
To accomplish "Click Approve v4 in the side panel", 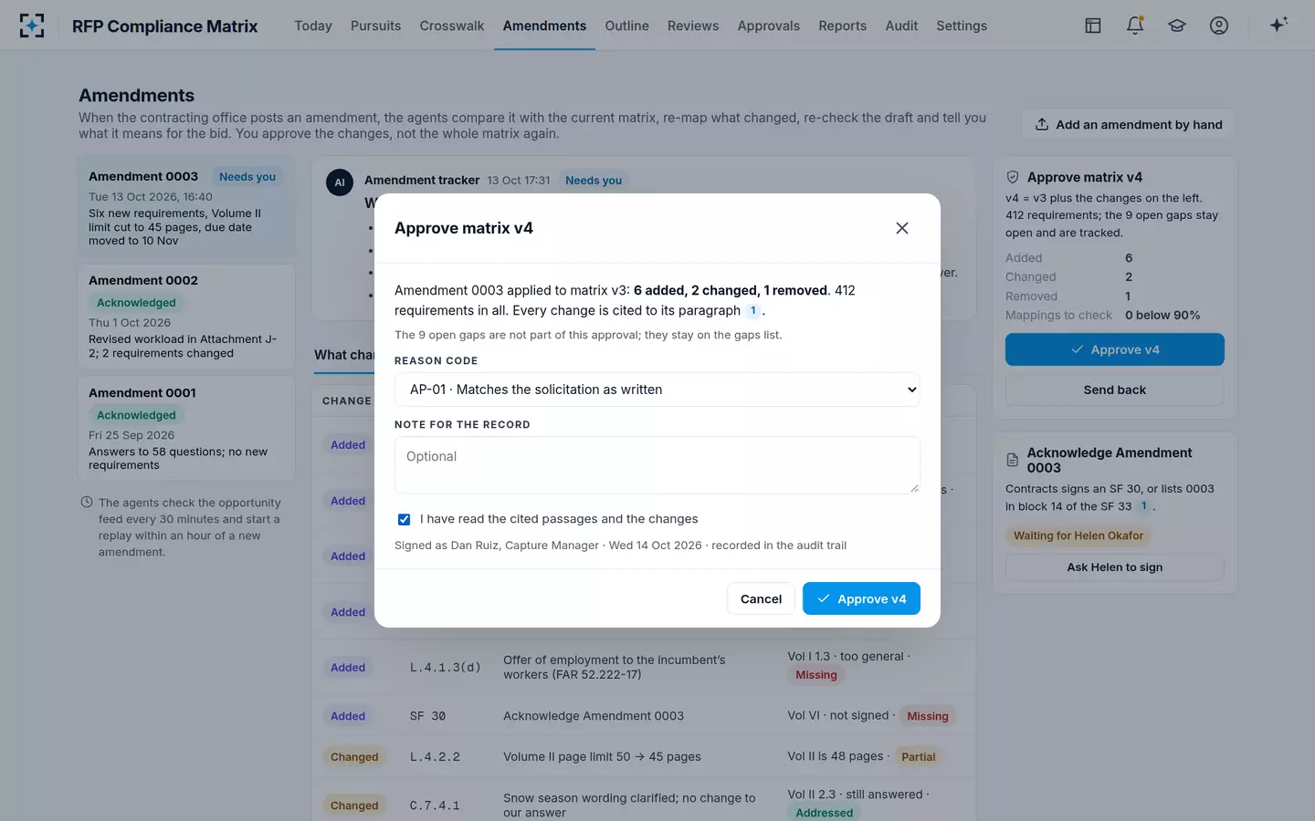I will coord(1115,349).
